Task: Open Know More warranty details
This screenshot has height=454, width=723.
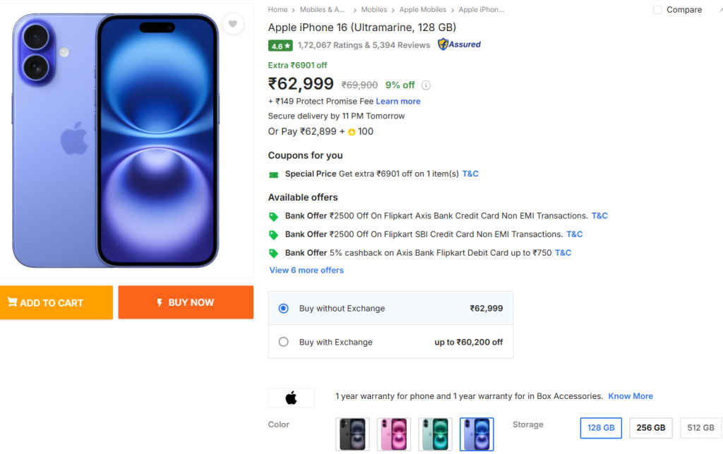Action: click(631, 396)
